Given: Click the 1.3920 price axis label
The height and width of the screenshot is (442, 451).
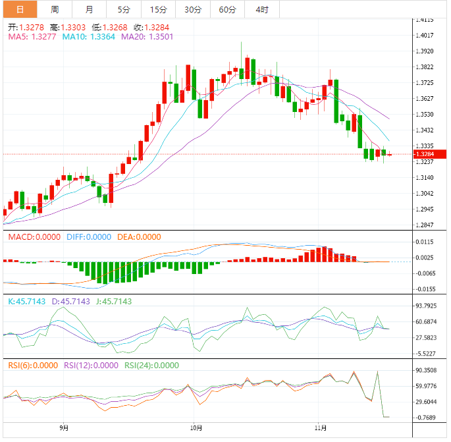Looking at the screenshot, I should (x=425, y=51).
